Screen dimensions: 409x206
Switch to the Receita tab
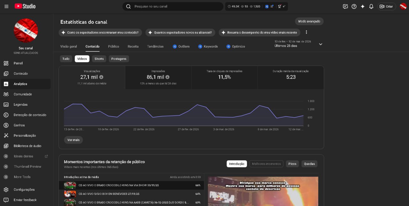(x=133, y=47)
